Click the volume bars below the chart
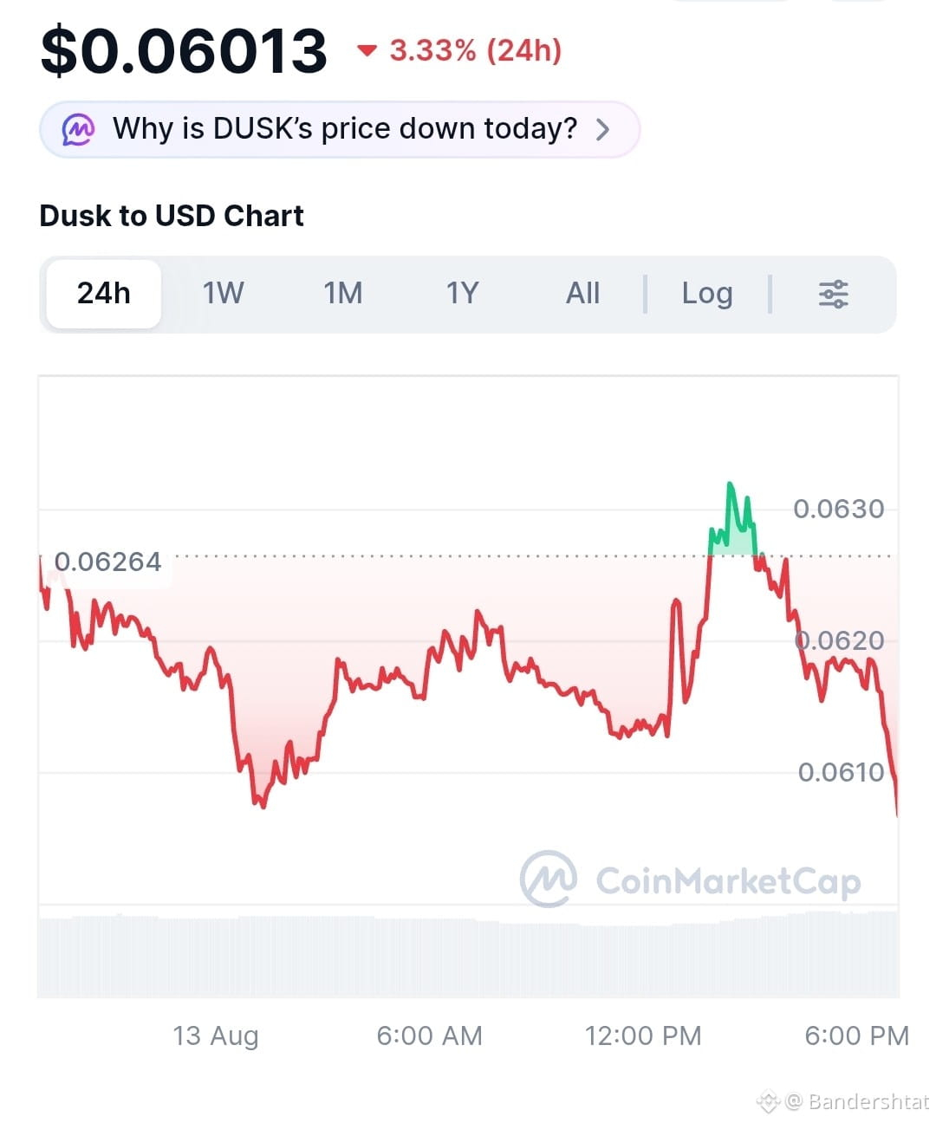936x1123 pixels. coord(468,953)
